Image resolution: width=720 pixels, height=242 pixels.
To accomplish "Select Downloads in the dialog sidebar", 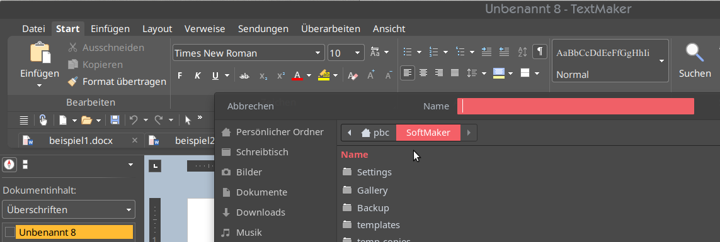I will point(254,212).
